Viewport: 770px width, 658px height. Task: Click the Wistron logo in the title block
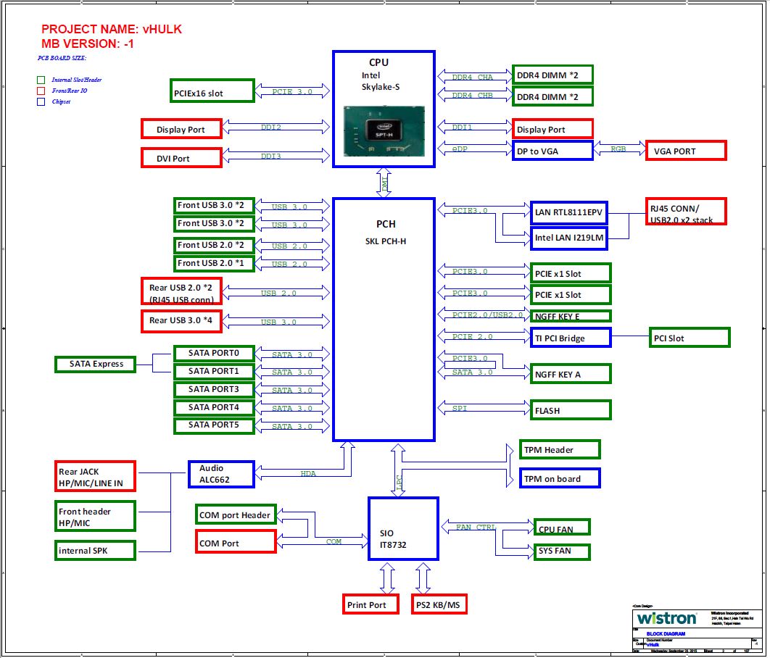666,618
